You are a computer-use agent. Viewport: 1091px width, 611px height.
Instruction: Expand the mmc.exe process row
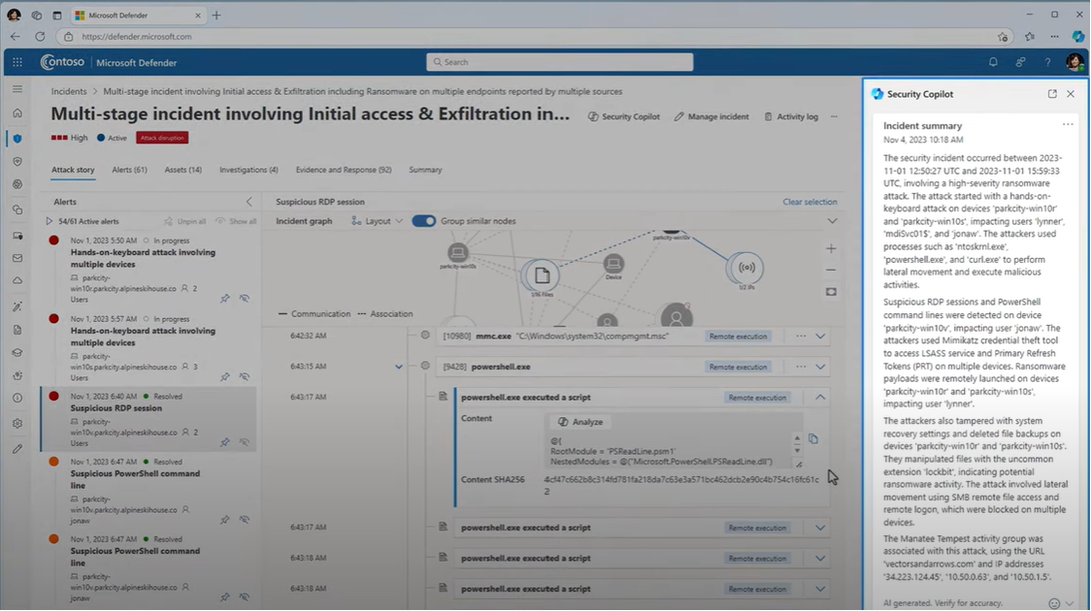pyautogui.click(x=820, y=337)
